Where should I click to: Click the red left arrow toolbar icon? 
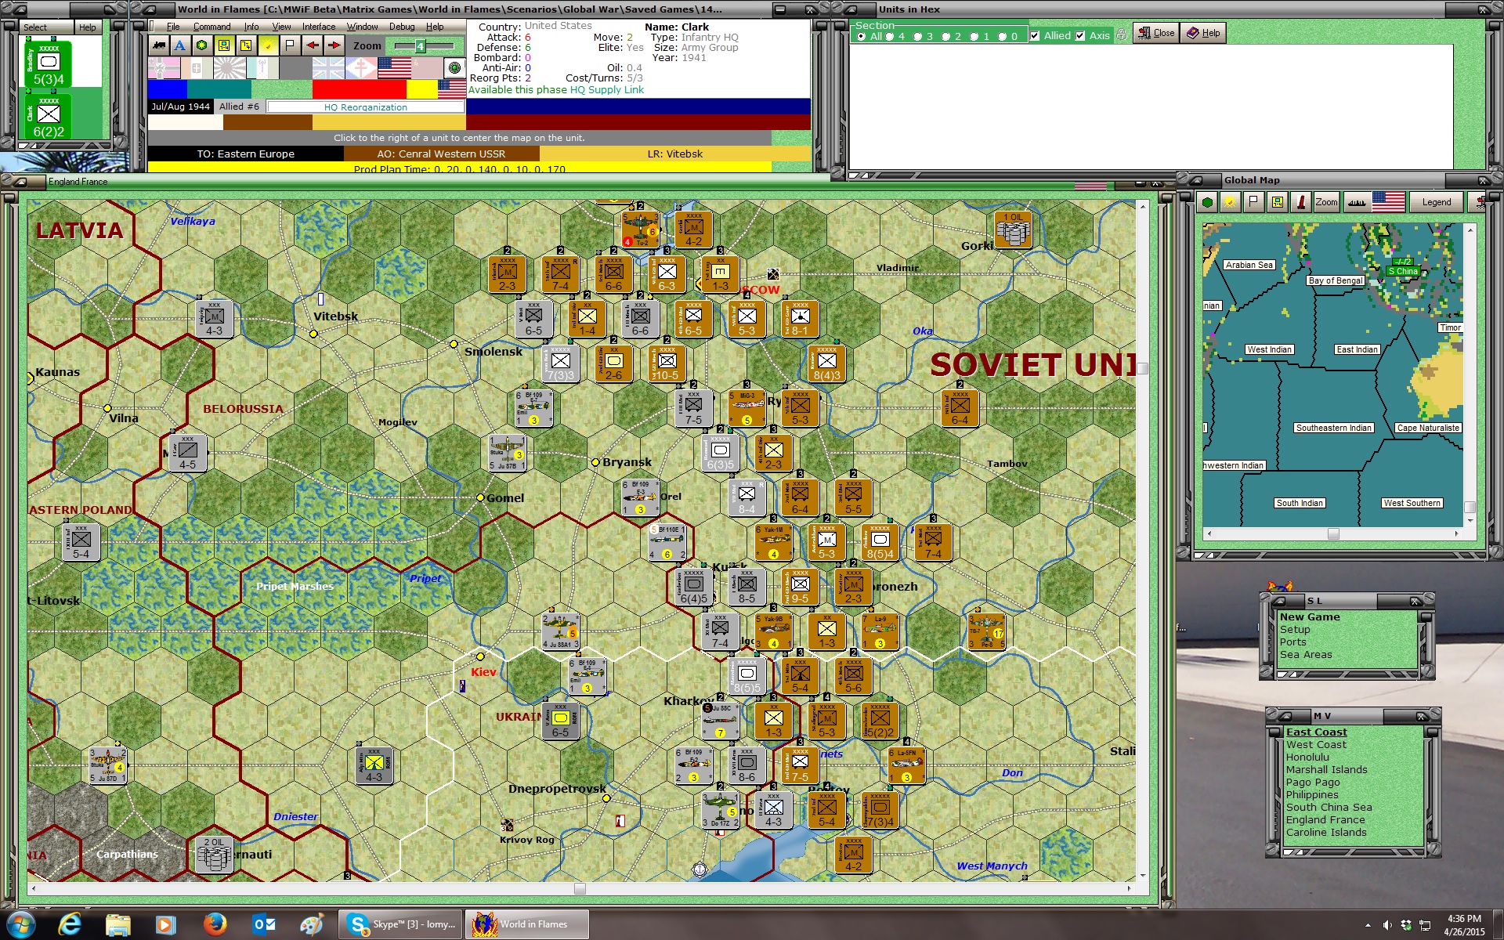pyautogui.click(x=312, y=45)
